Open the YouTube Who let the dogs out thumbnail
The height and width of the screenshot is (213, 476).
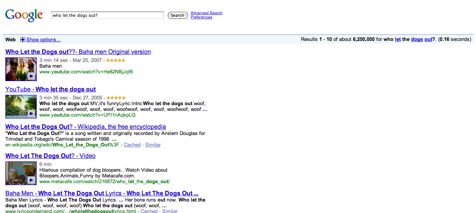coord(21,107)
